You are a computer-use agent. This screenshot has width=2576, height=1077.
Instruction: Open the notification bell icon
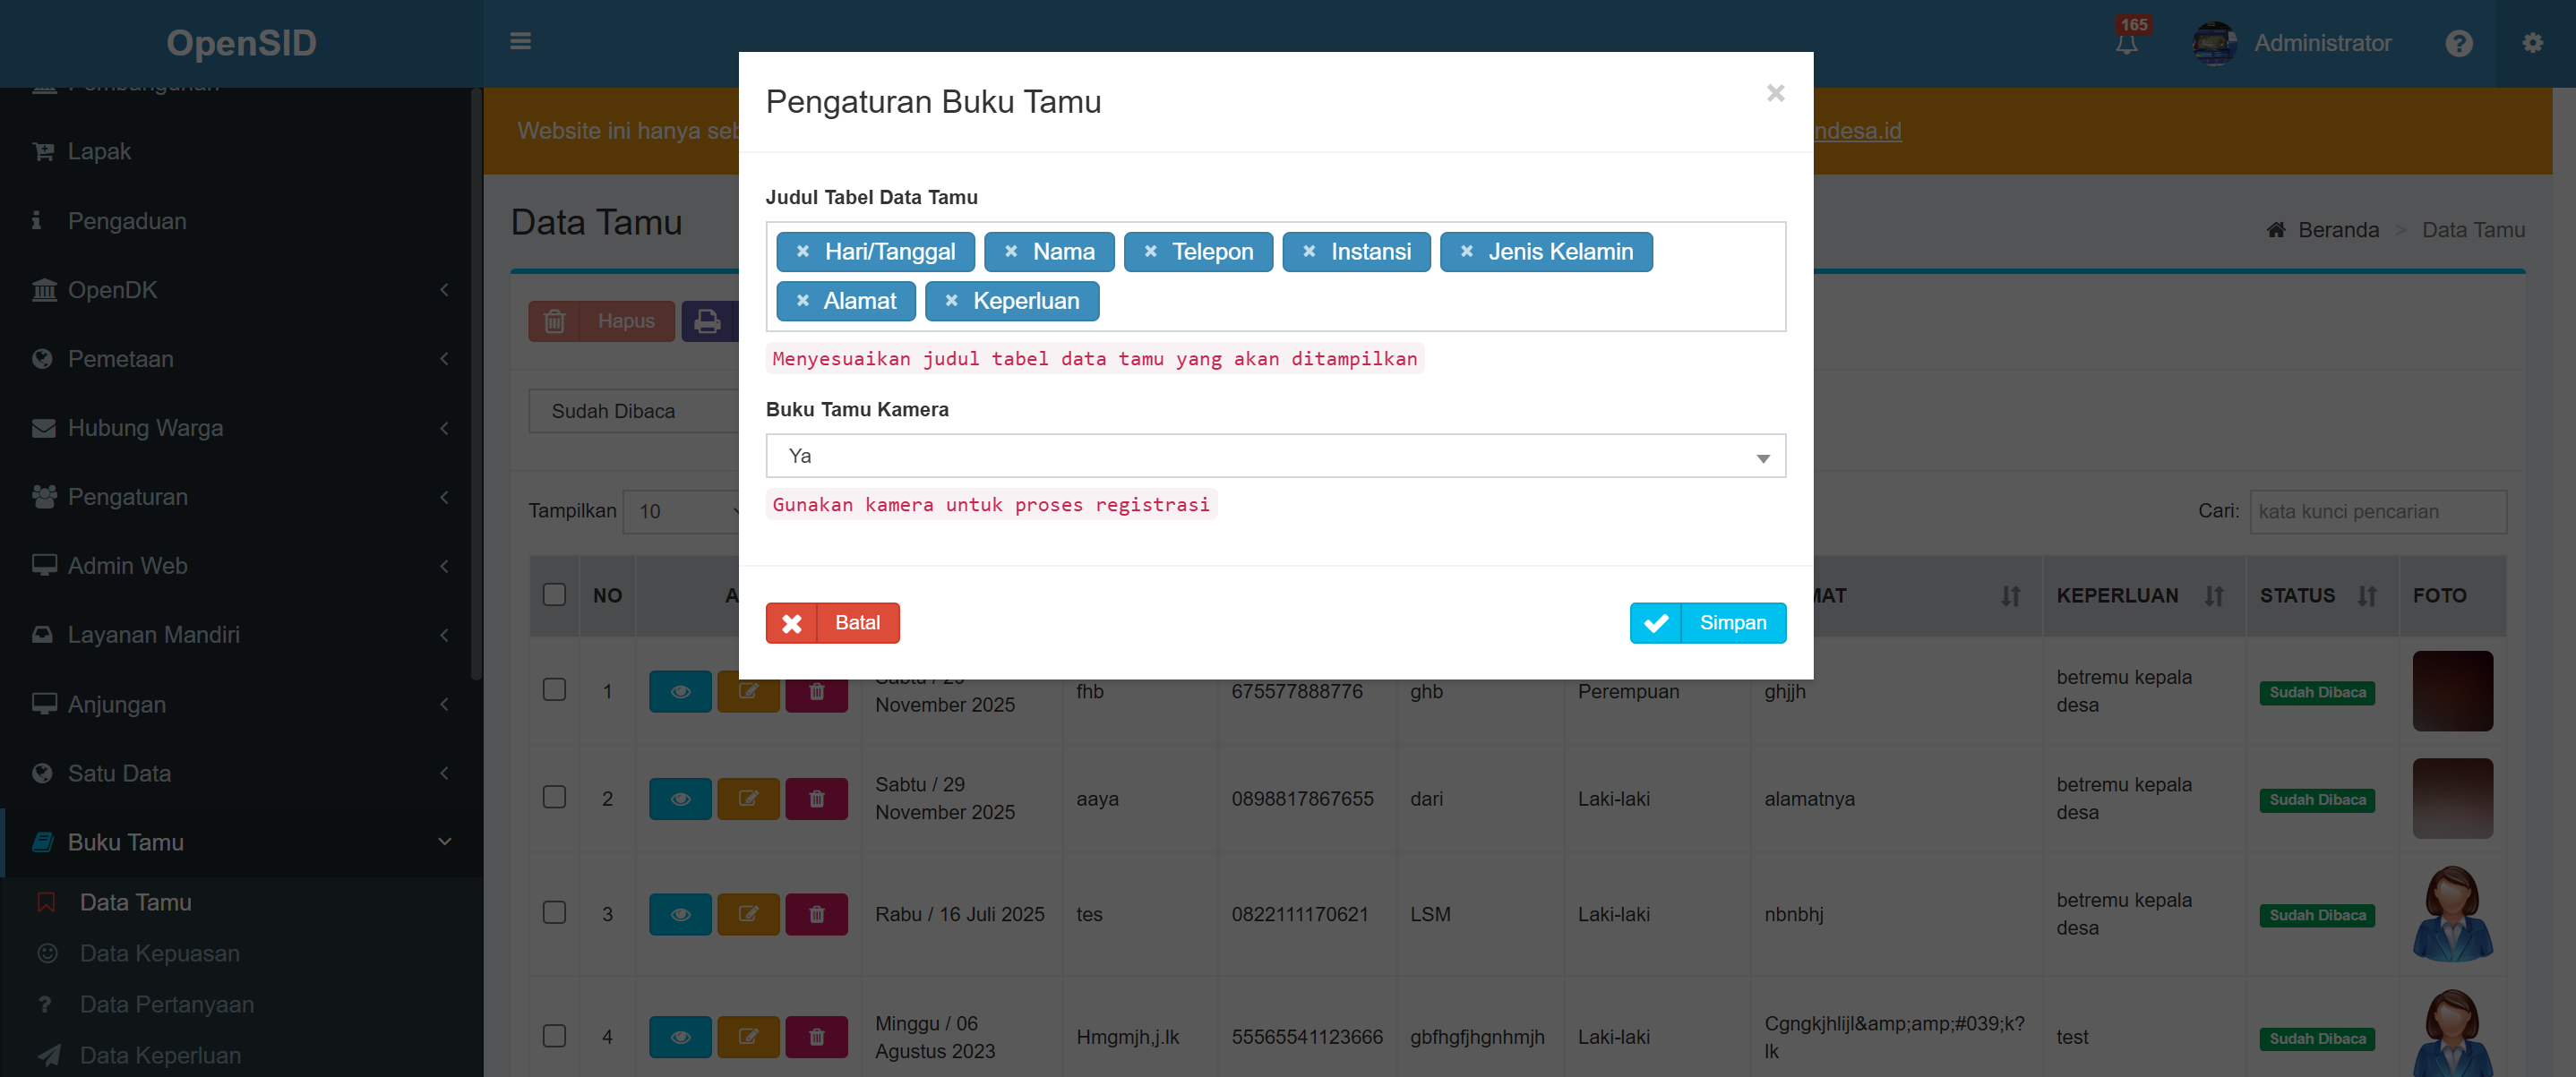click(x=2126, y=43)
